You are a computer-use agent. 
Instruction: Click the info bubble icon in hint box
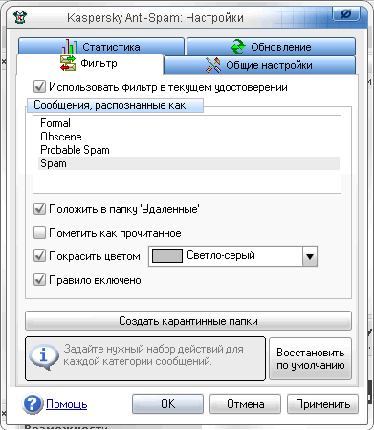(x=44, y=356)
